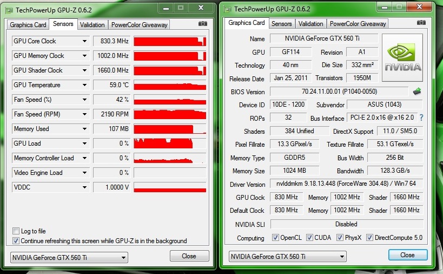Click the GF114 GPU field
This screenshot has height=274, width=443.
(290, 52)
